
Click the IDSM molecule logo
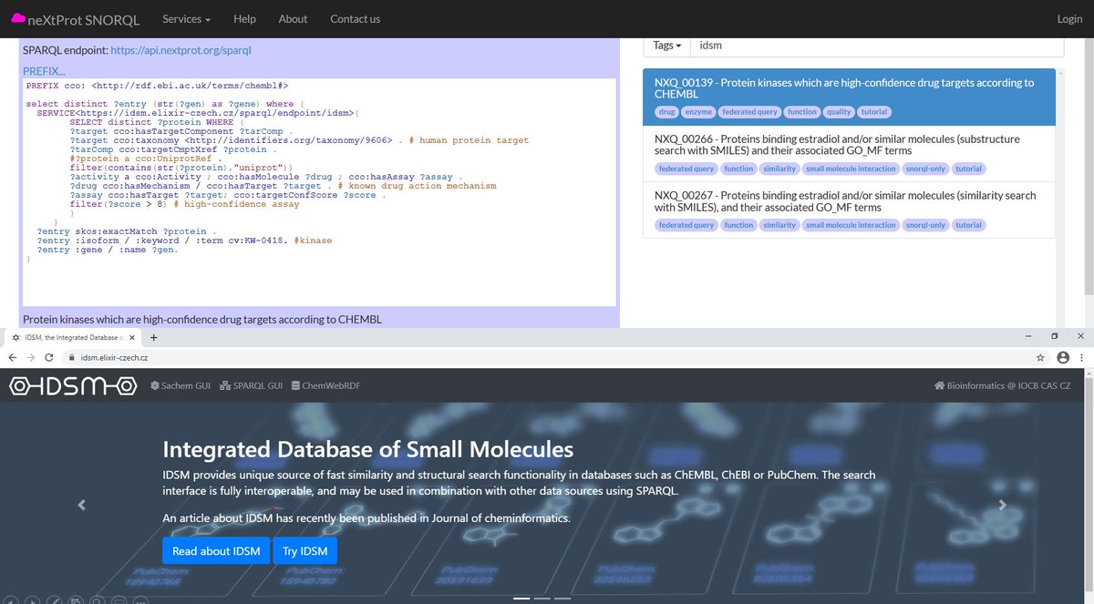(71, 386)
